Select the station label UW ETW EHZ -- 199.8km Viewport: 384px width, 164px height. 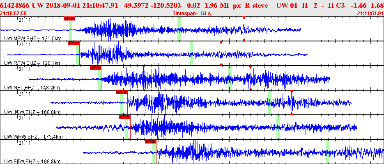(x=32, y=161)
